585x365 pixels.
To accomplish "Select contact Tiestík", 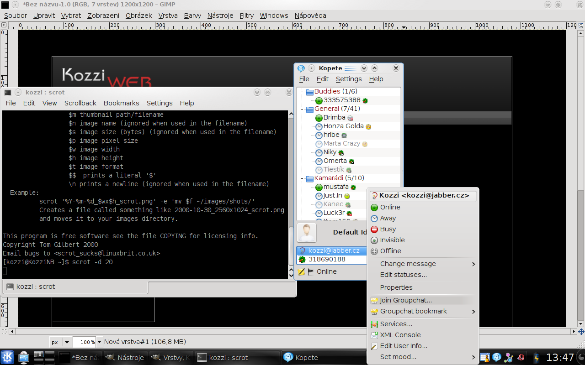I will click(334, 170).
